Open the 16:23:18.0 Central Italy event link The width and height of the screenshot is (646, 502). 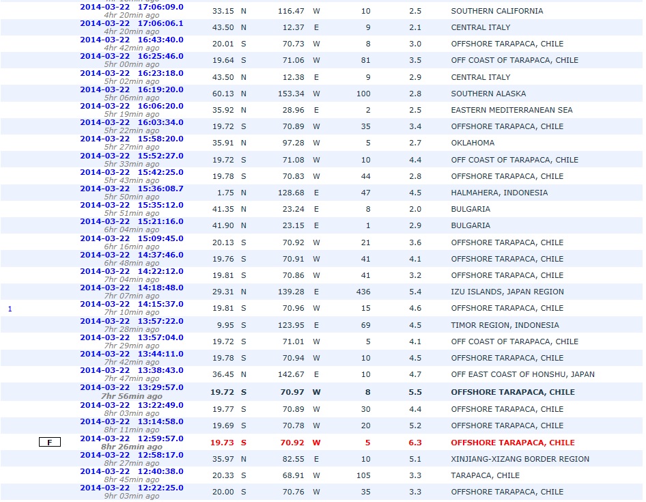pos(132,73)
